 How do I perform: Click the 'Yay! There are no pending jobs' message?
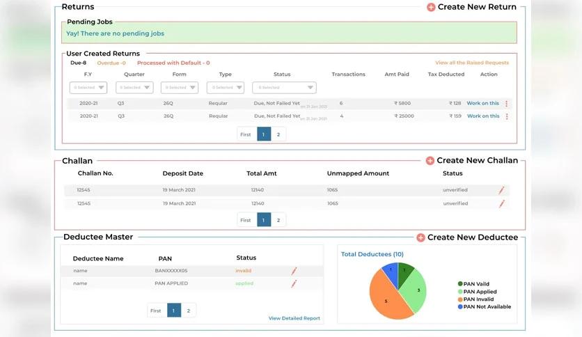click(x=115, y=33)
